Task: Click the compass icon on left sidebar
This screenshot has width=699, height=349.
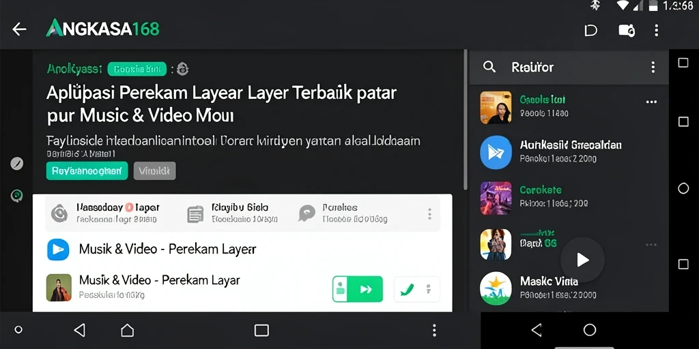Action: tap(17, 164)
